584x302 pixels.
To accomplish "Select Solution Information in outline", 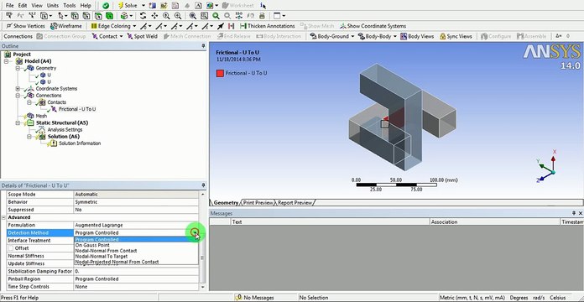I will (x=80, y=143).
